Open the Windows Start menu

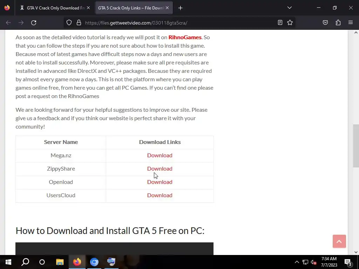pos(8,262)
